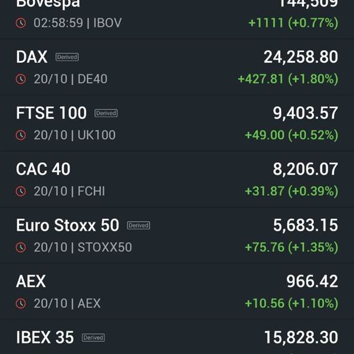The width and height of the screenshot is (354, 354).
Task: Tap the Bovespa change +1111 (+0.77%)
Action: point(293,23)
